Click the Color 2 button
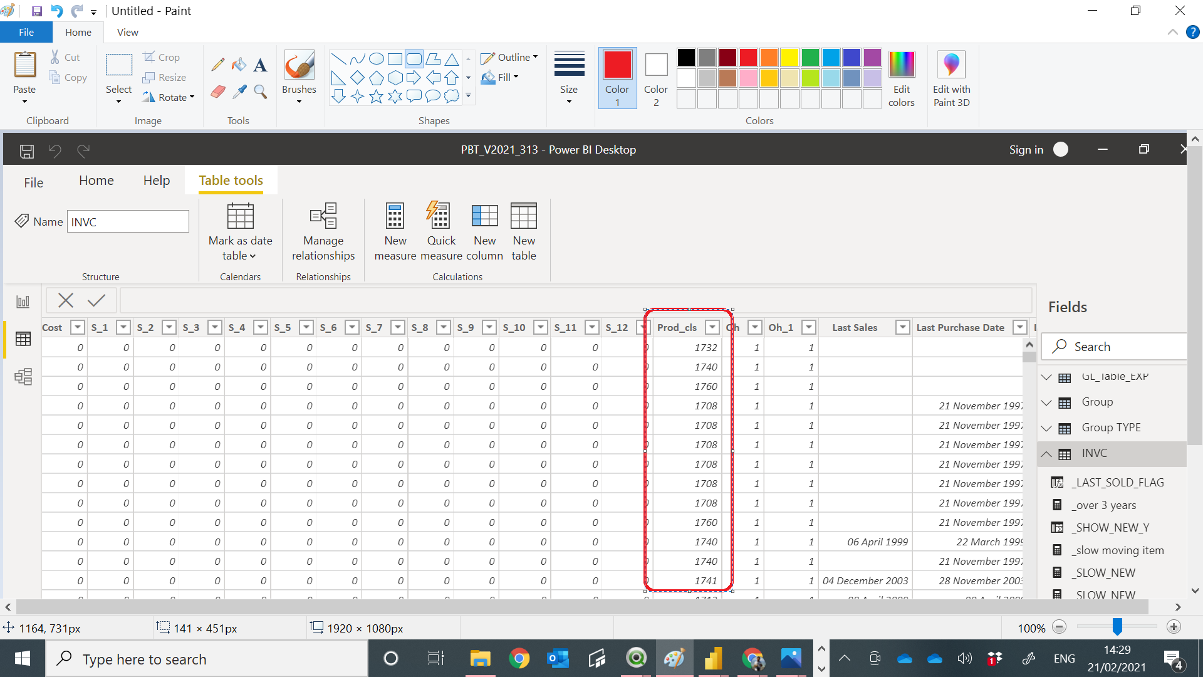 [x=656, y=78]
